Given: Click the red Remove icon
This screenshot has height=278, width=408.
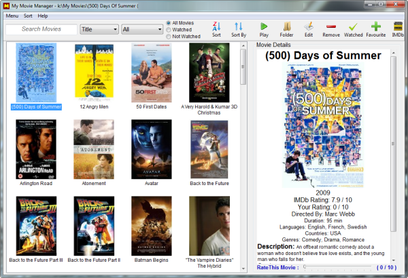Looking at the screenshot, I should coord(331,26).
